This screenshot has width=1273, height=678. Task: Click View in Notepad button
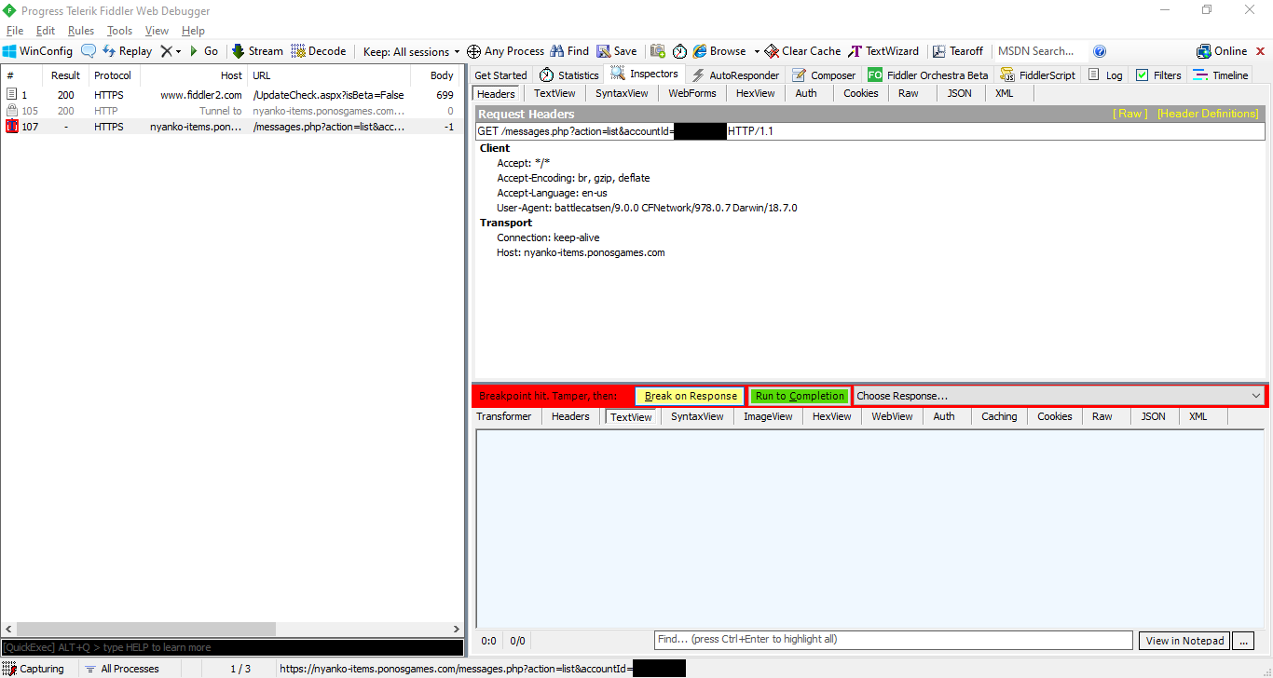pyautogui.click(x=1185, y=641)
